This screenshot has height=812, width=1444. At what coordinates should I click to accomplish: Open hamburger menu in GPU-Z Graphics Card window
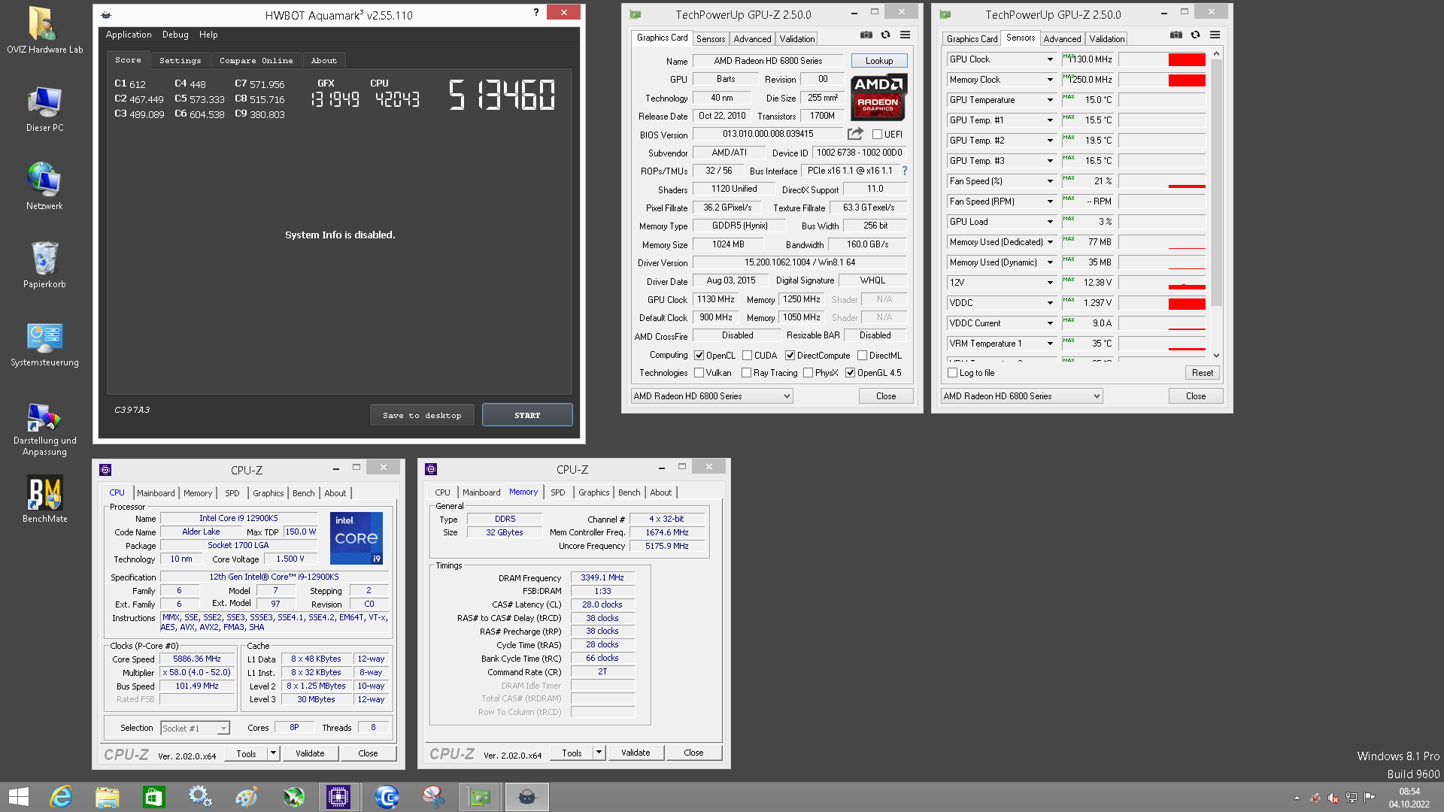[906, 35]
